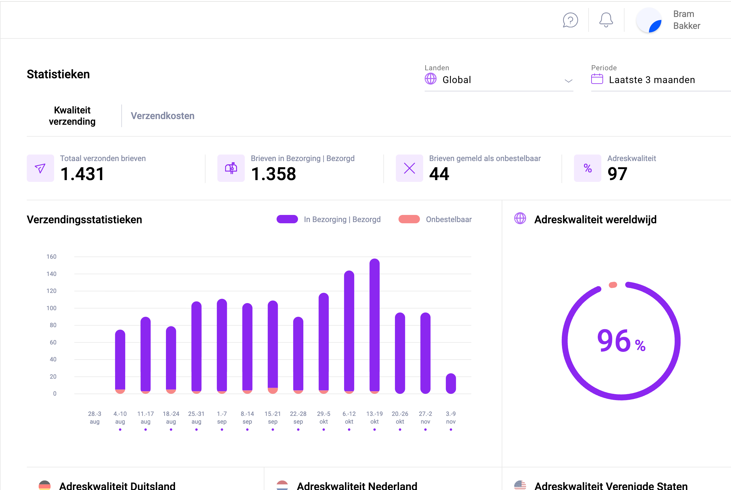731x490 pixels.
Task: Click the percentage icon beside Adreskwaliteit
Action: click(x=587, y=168)
